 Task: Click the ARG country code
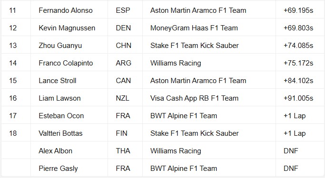124,63
